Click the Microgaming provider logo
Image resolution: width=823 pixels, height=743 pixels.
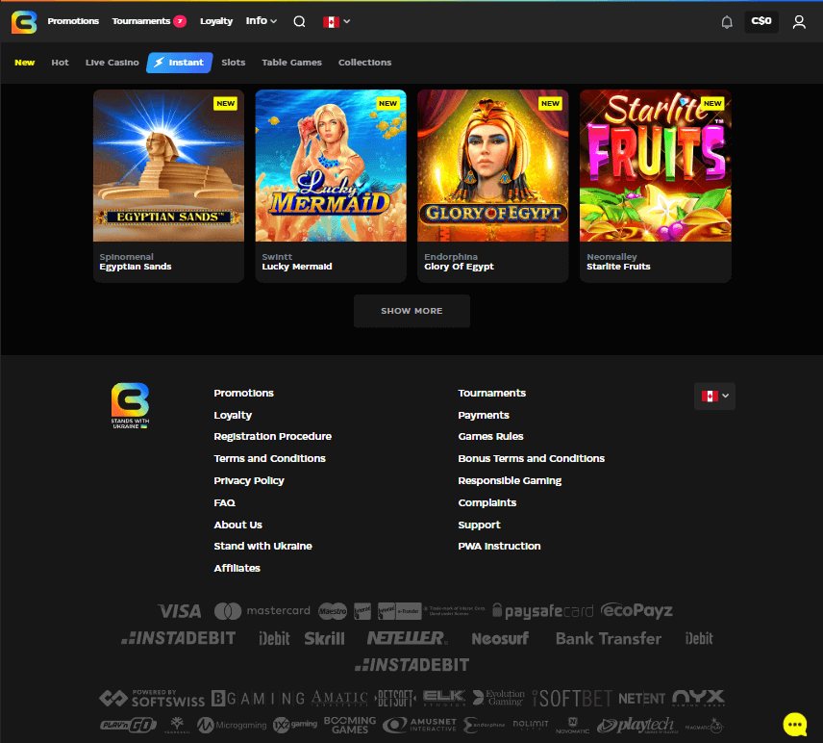point(232,726)
